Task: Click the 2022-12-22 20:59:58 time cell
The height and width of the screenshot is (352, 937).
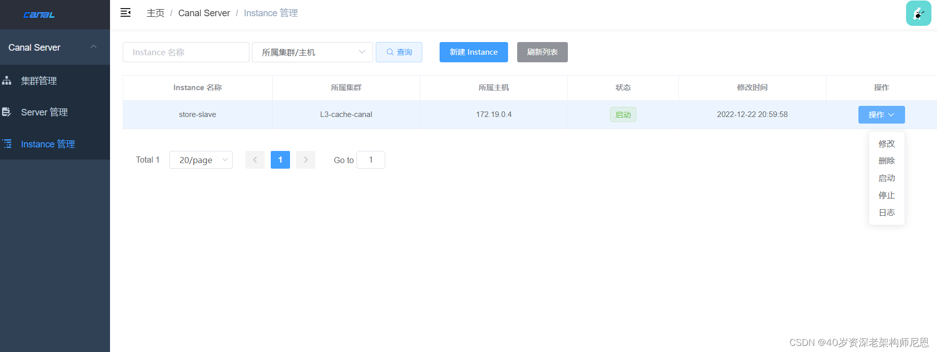Action: click(x=752, y=114)
